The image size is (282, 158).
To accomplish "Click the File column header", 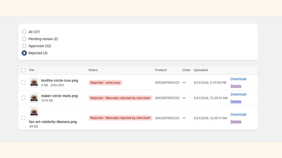I will [x=32, y=70].
